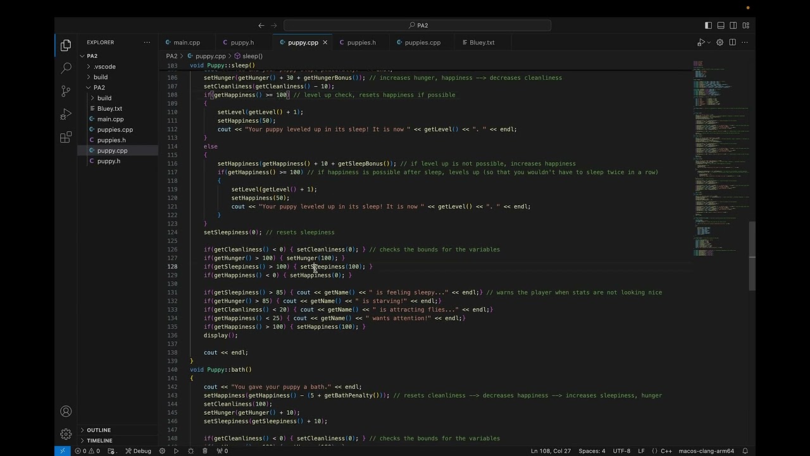Click the editor vertical scrollbar thumb
810x456 pixels.
click(752, 255)
